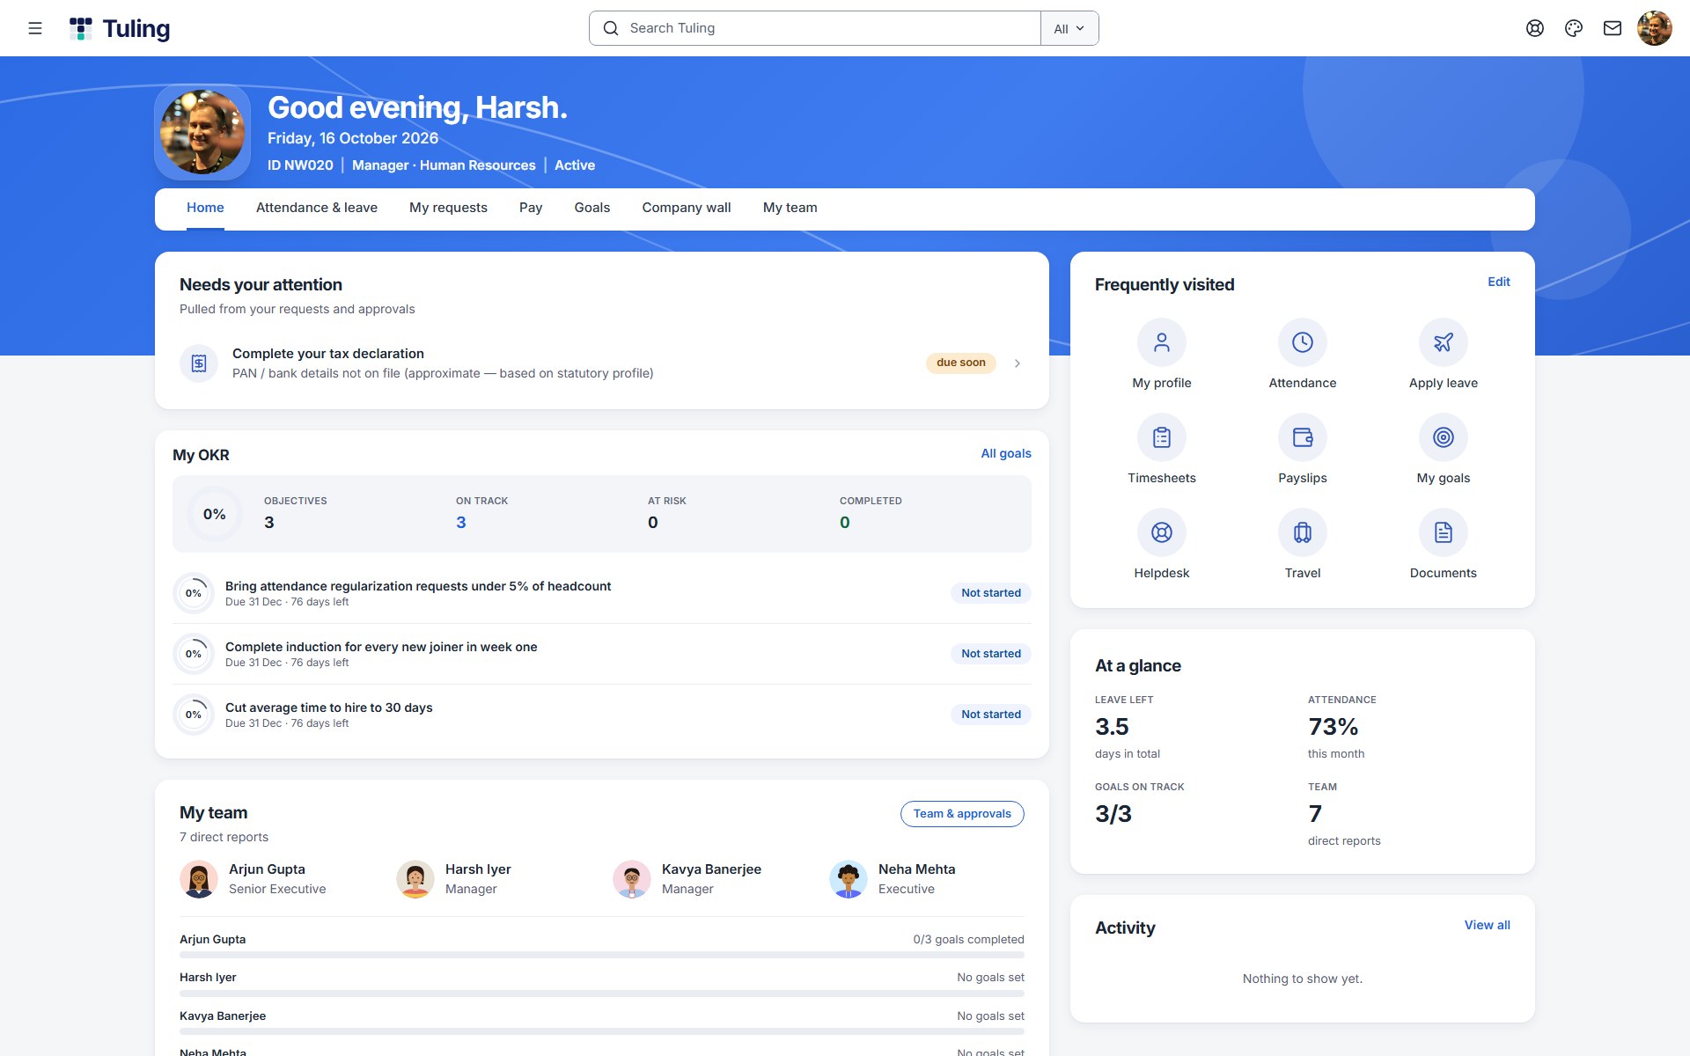Click Edit in Frequently visited

1499,282
